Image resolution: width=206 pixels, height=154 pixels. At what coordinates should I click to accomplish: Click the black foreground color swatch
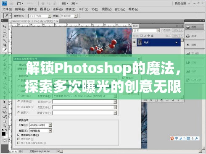4,134
